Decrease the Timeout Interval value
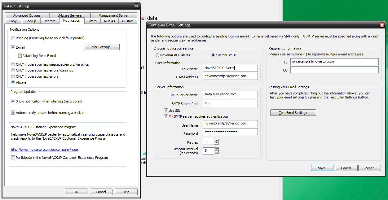Screen dimensions: 388x200 pyautogui.click(x=217, y=152)
